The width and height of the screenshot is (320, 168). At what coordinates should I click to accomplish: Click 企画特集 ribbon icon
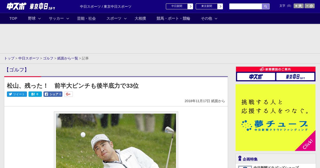pos(240,158)
